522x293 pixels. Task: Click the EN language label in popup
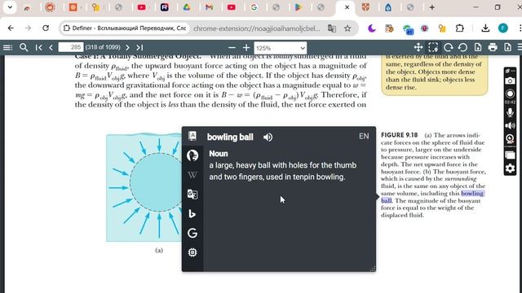[364, 136]
